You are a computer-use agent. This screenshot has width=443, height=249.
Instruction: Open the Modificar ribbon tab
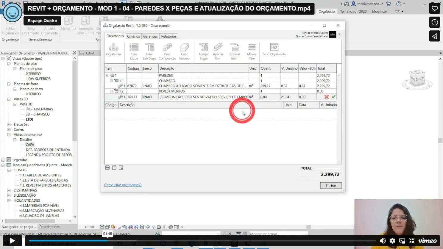(x=380, y=12)
